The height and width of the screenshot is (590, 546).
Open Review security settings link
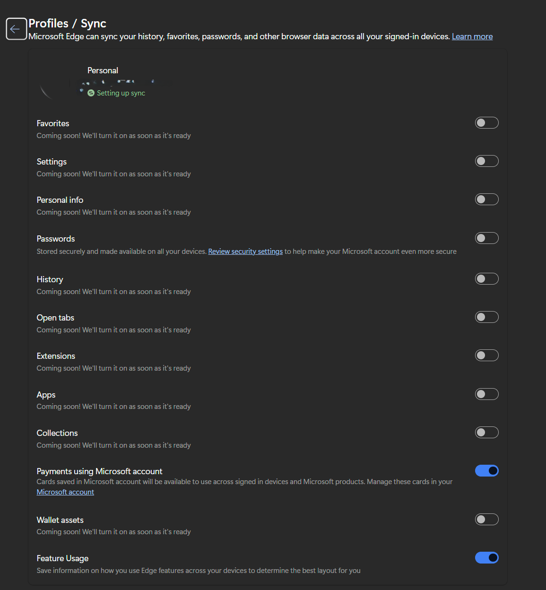pyautogui.click(x=245, y=252)
